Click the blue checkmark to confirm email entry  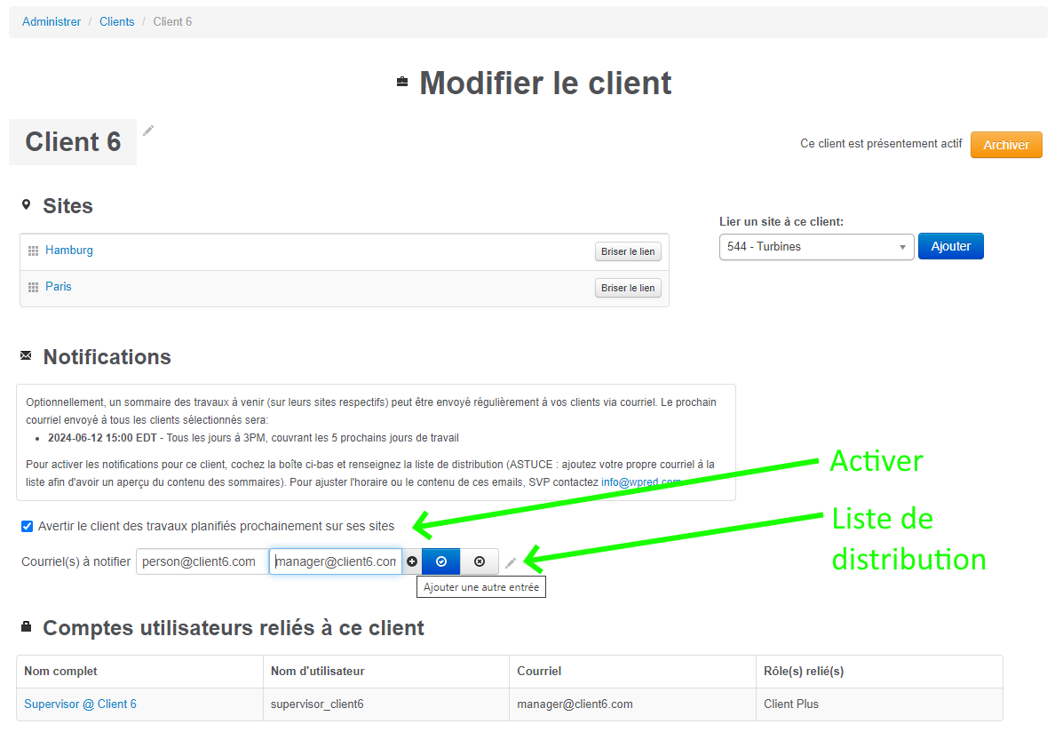coord(440,561)
